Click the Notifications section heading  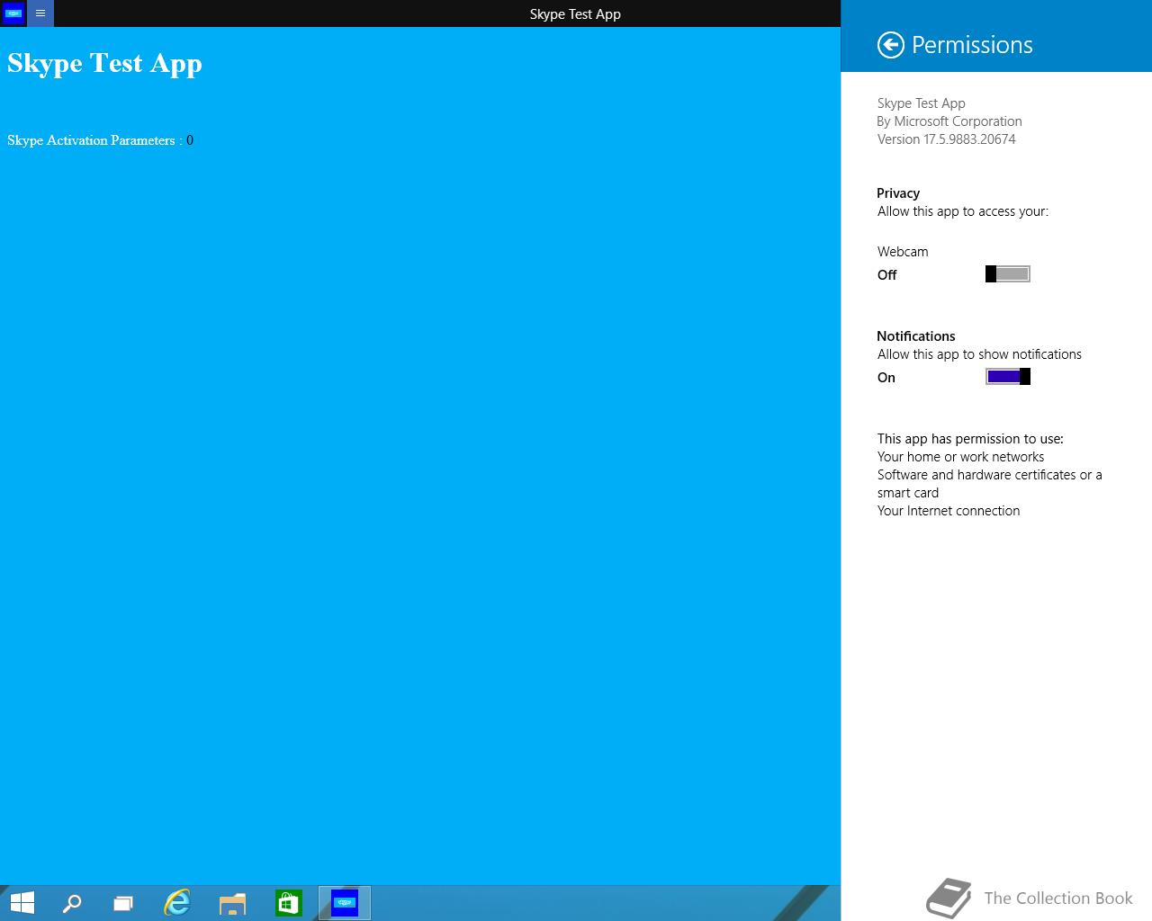point(916,336)
